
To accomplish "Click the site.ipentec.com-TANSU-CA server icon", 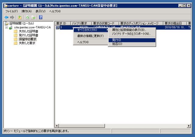I will pyautogui.click(x=11, y=27).
